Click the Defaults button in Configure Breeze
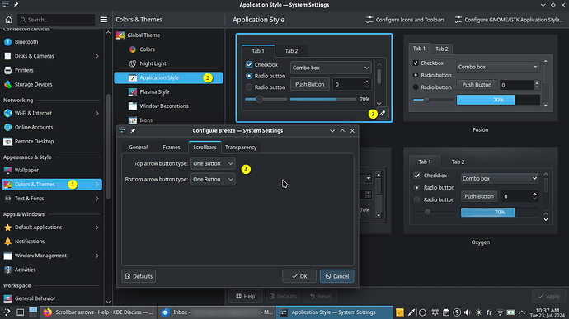Viewport: 569px width, 319px height. pyautogui.click(x=139, y=276)
